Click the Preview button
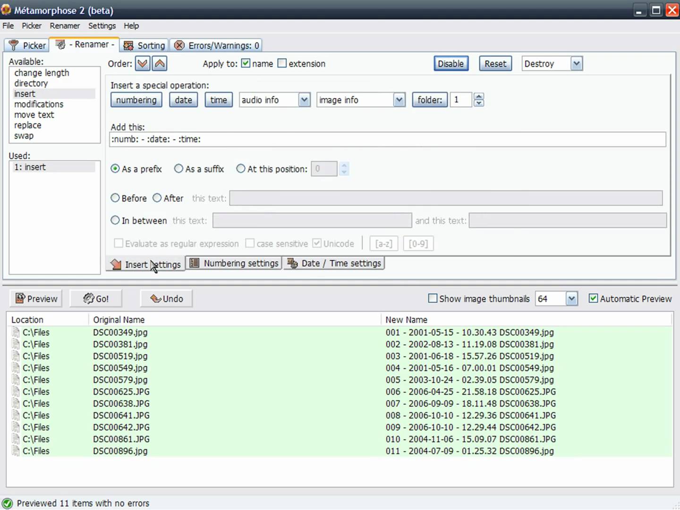This screenshot has width=680, height=510. (x=36, y=298)
